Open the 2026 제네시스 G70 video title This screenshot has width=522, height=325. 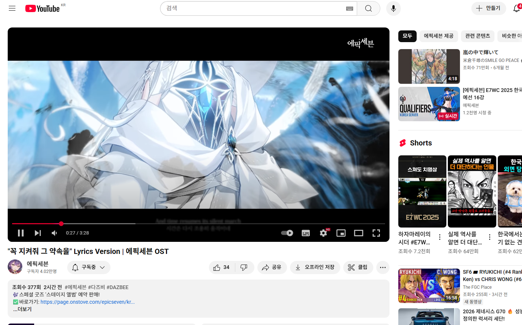pyautogui.click(x=492, y=315)
